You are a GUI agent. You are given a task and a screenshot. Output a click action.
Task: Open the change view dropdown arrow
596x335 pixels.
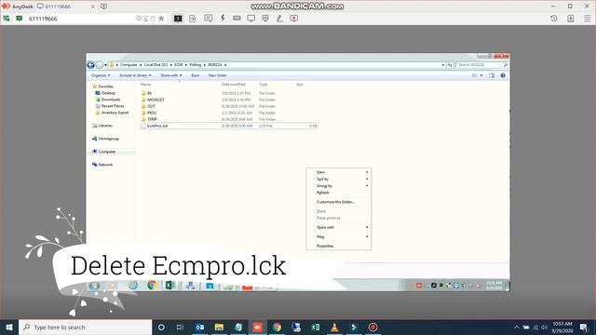coord(481,75)
